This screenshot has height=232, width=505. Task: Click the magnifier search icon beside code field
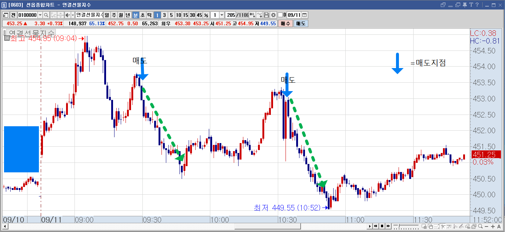(x=46, y=15)
